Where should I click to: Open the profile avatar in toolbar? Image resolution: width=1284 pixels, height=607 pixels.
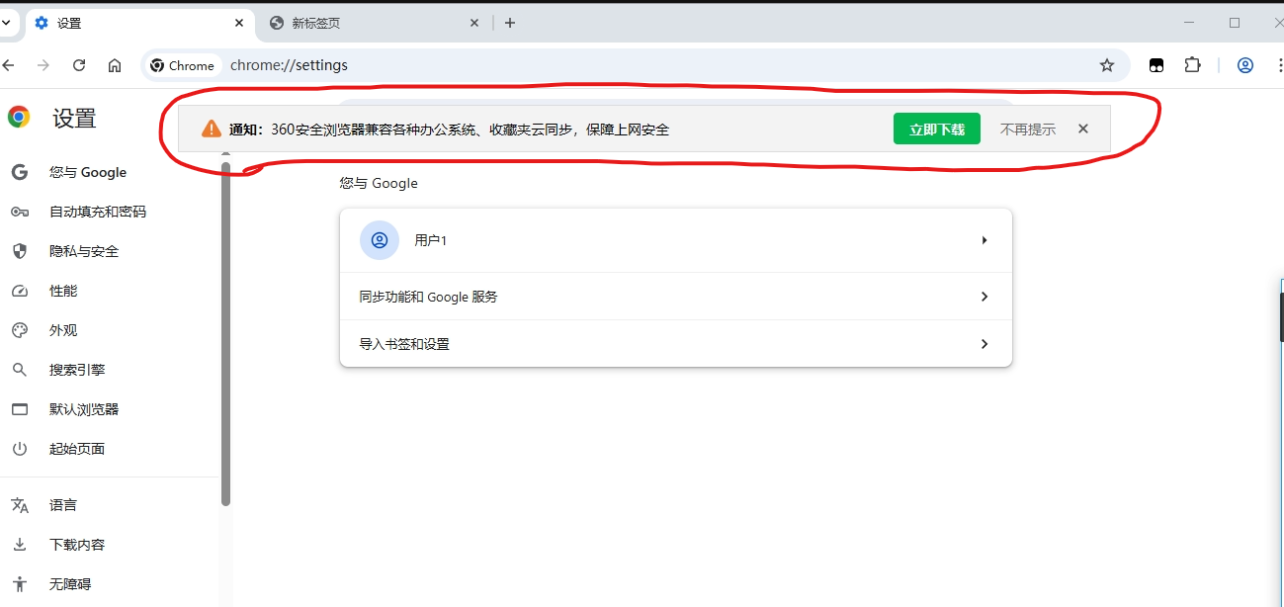[x=1245, y=65]
